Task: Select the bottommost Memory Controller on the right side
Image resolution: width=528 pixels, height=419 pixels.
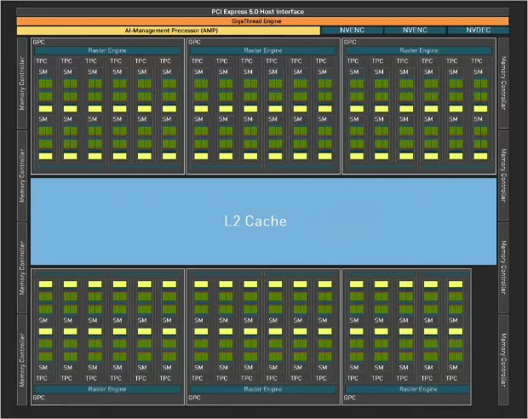Action: (x=503, y=359)
